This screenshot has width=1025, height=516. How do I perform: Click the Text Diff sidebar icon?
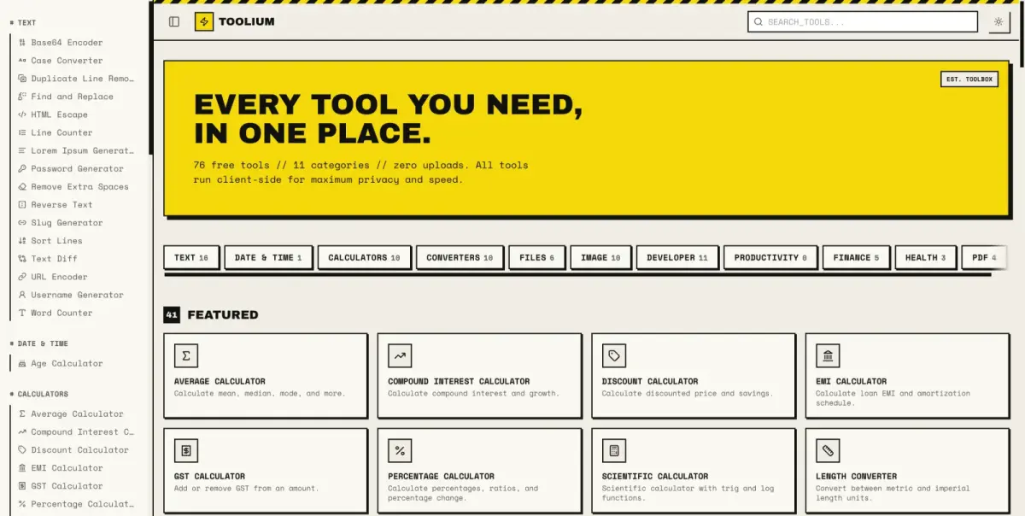click(22, 259)
